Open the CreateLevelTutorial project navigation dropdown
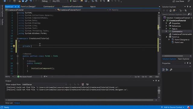This screenshot has height=109, width=193. (31, 10)
